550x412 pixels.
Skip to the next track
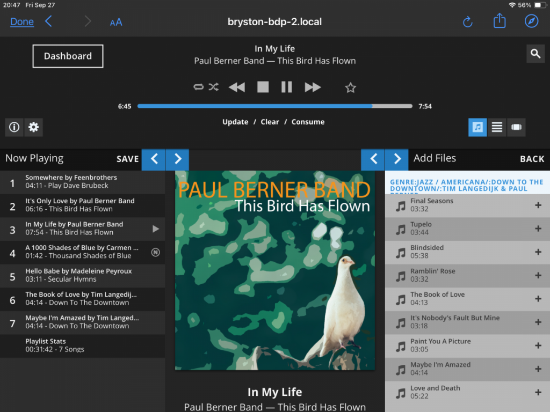(313, 87)
